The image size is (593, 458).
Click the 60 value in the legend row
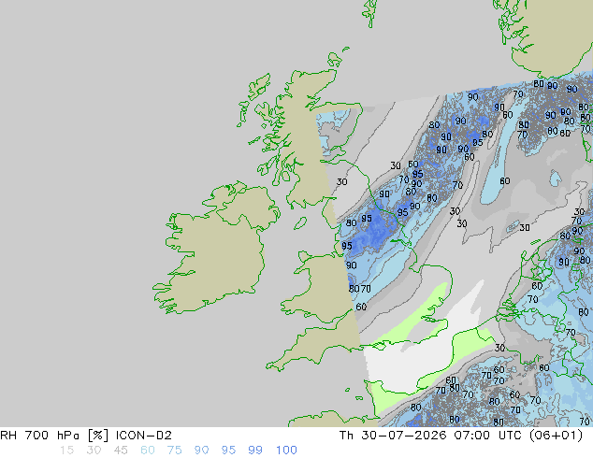148,451
